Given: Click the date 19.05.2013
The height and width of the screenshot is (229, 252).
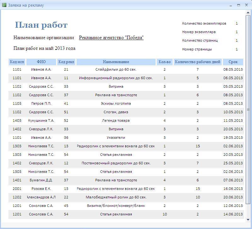Looking at the screenshot, I should [x=233, y=138].
